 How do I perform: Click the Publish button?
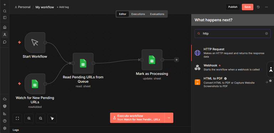click(x=233, y=7)
